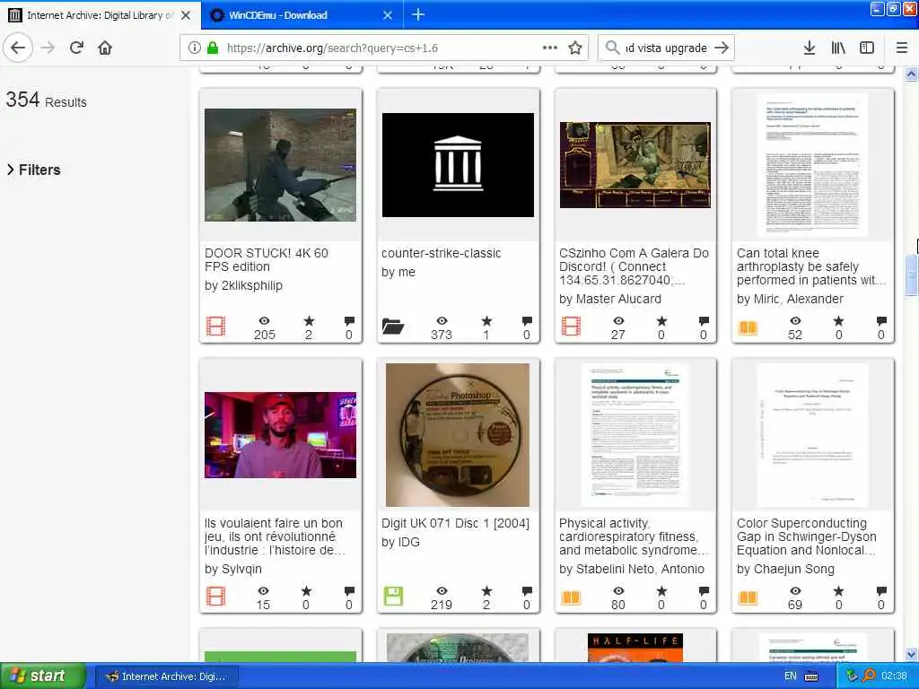919x689 pixels.
Task: Click Internet Archive taskbar button
Action: point(166,676)
